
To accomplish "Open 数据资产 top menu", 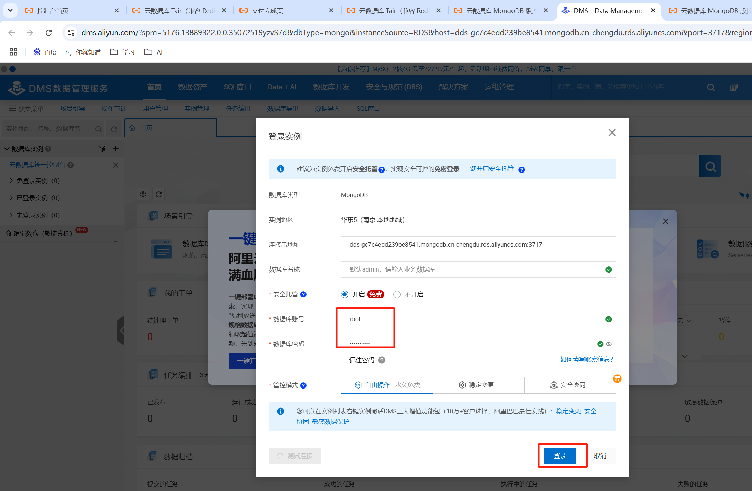I will [x=192, y=87].
